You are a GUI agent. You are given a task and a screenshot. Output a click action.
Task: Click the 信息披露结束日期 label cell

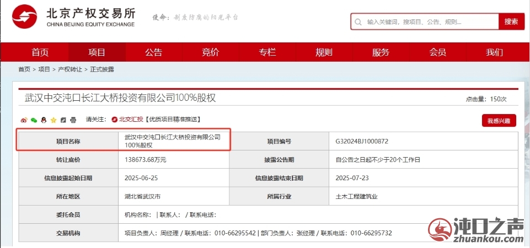[x=279, y=178]
